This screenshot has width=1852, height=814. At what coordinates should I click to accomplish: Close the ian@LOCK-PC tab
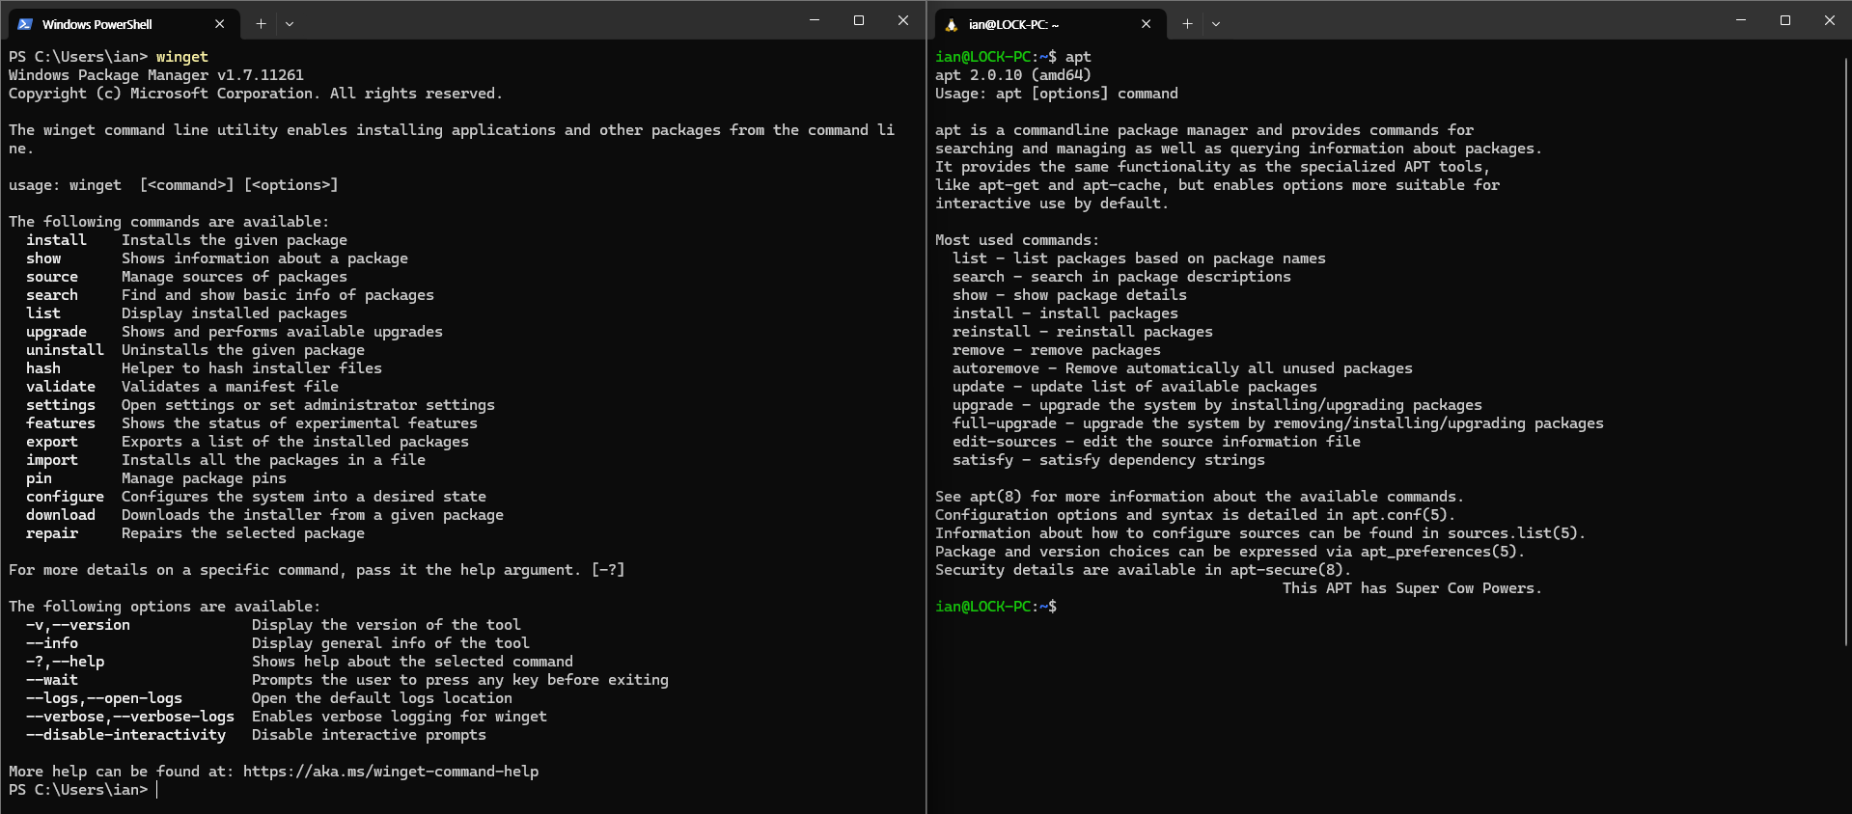click(x=1147, y=24)
